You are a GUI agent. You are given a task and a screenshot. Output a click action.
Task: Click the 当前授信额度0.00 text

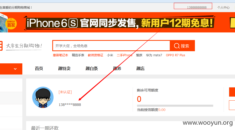click(151, 110)
